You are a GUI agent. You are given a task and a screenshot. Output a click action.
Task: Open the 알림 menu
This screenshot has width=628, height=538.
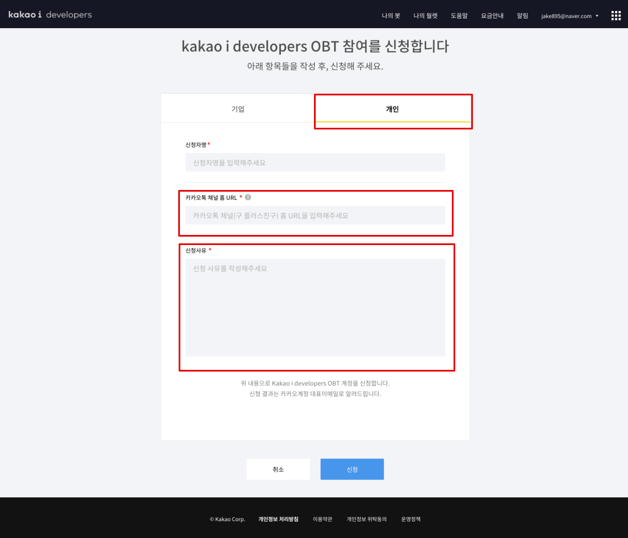pyautogui.click(x=522, y=16)
